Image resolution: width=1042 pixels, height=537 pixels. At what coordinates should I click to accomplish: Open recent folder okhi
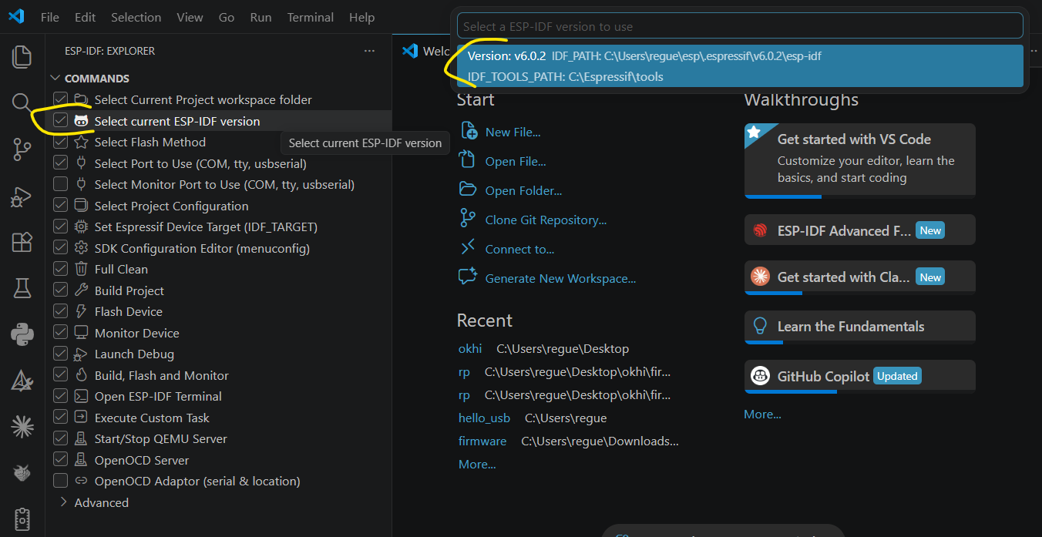click(470, 348)
